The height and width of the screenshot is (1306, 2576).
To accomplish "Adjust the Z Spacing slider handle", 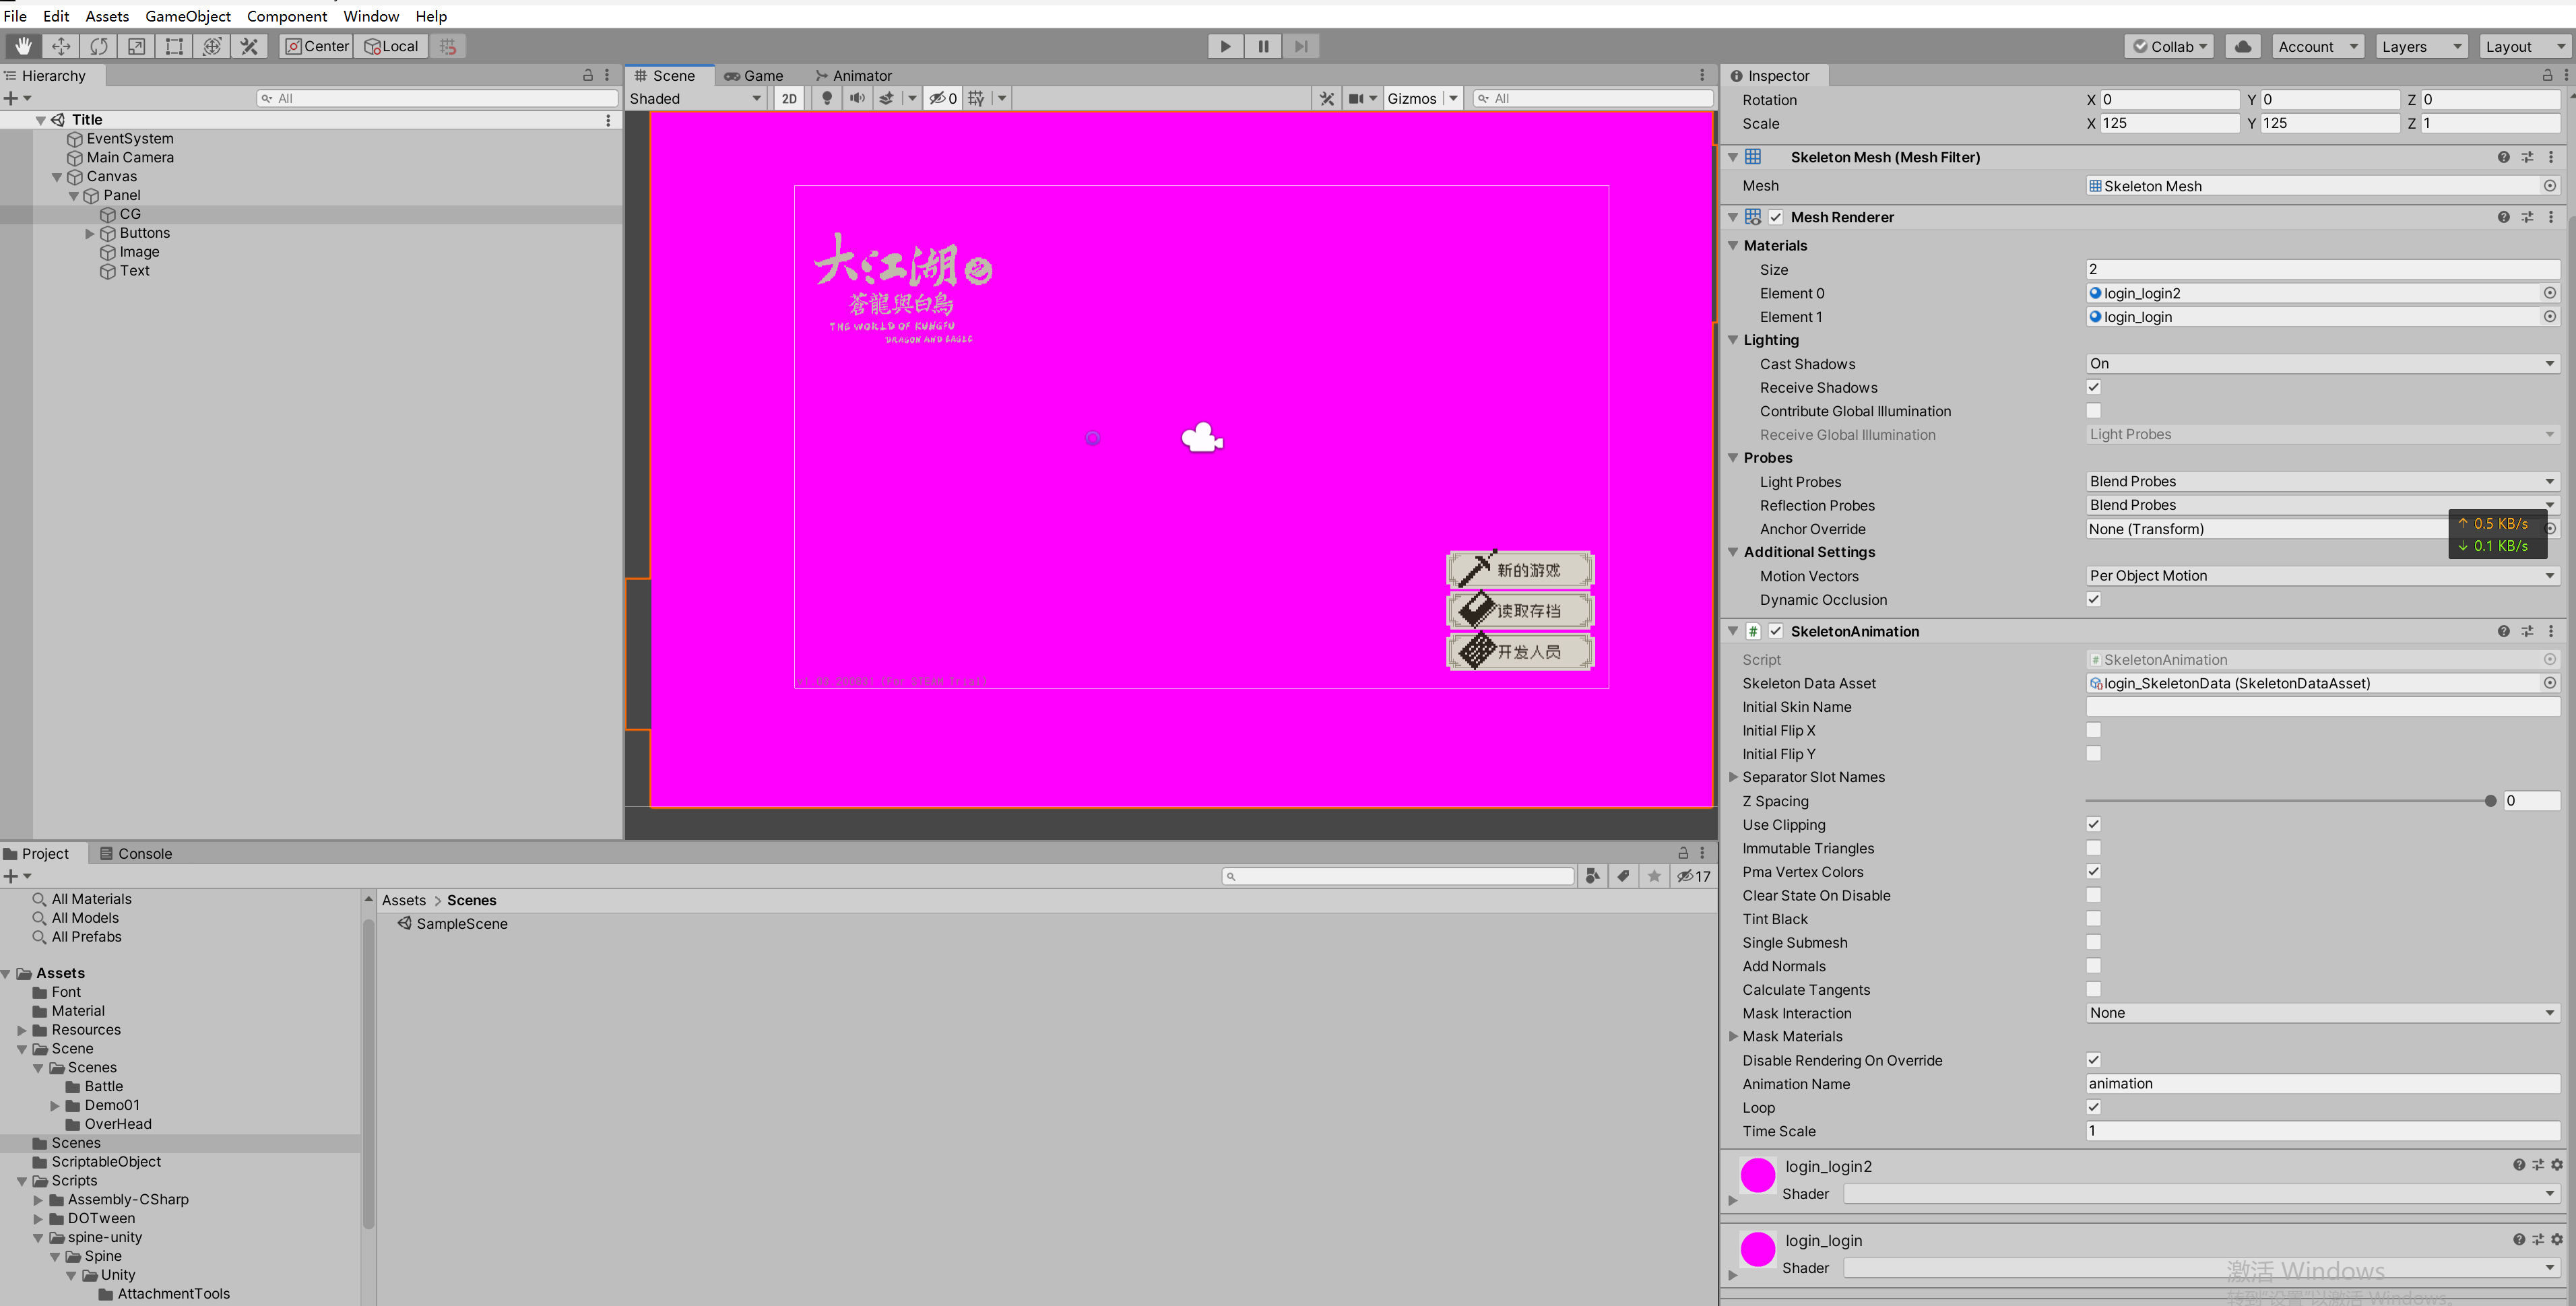I will 2490,801.
